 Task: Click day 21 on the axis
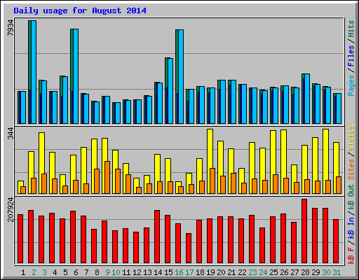[x=231, y=272]
